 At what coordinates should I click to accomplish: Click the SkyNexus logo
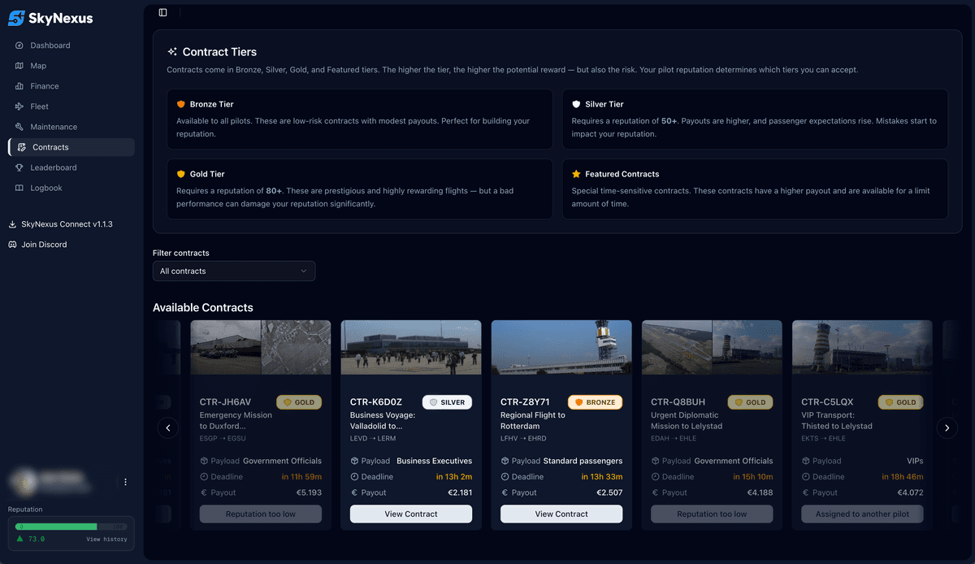tap(50, 18)
